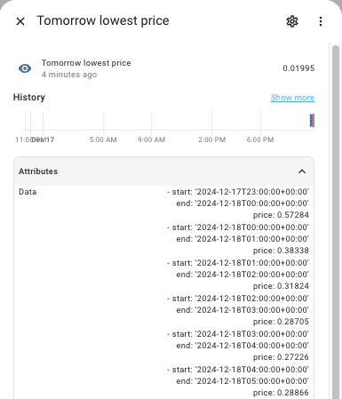Select the price: 0.28866 line
342x399 pixels.
tap(281, 393)
